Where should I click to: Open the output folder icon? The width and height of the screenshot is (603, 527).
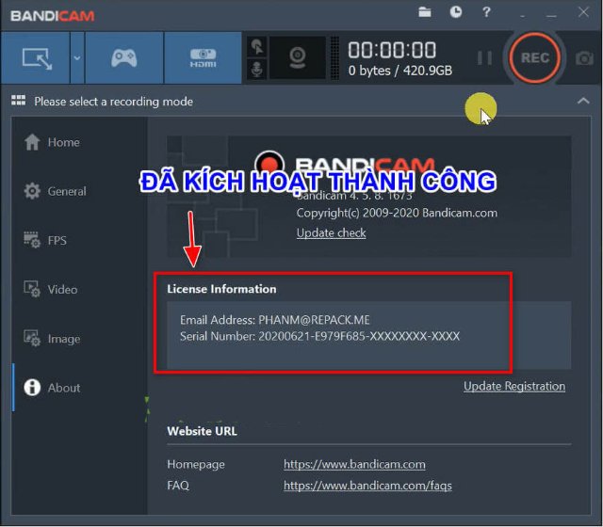click(425, 12)
